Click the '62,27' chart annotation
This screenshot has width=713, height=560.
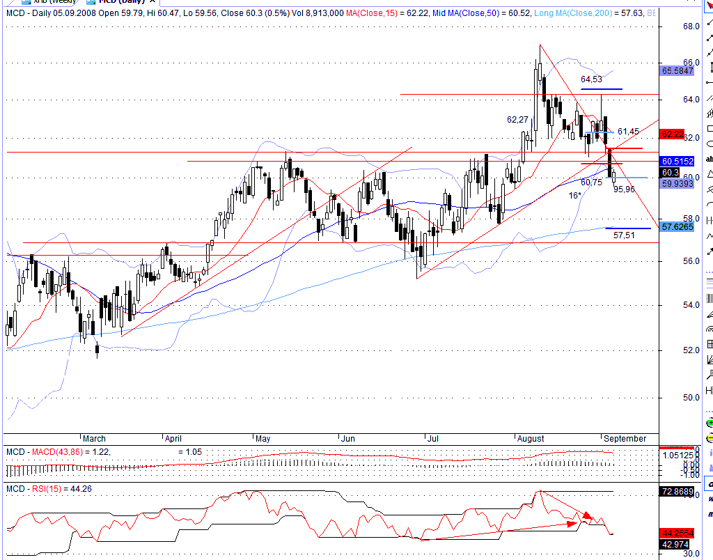pyautogui.click(x=517, y=120)
